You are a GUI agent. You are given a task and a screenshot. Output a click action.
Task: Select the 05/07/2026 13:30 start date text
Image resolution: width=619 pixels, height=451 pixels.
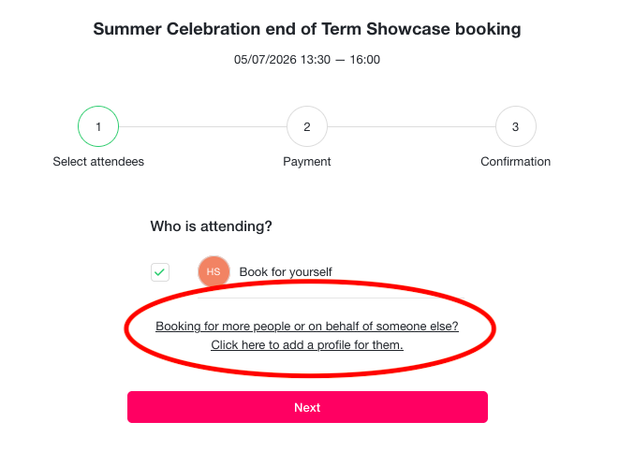282,60
